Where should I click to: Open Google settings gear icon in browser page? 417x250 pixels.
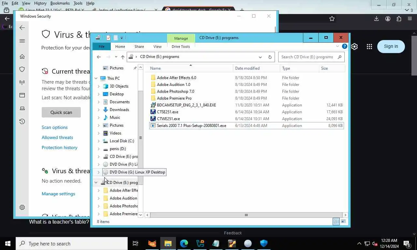click(x=354, y=47)
